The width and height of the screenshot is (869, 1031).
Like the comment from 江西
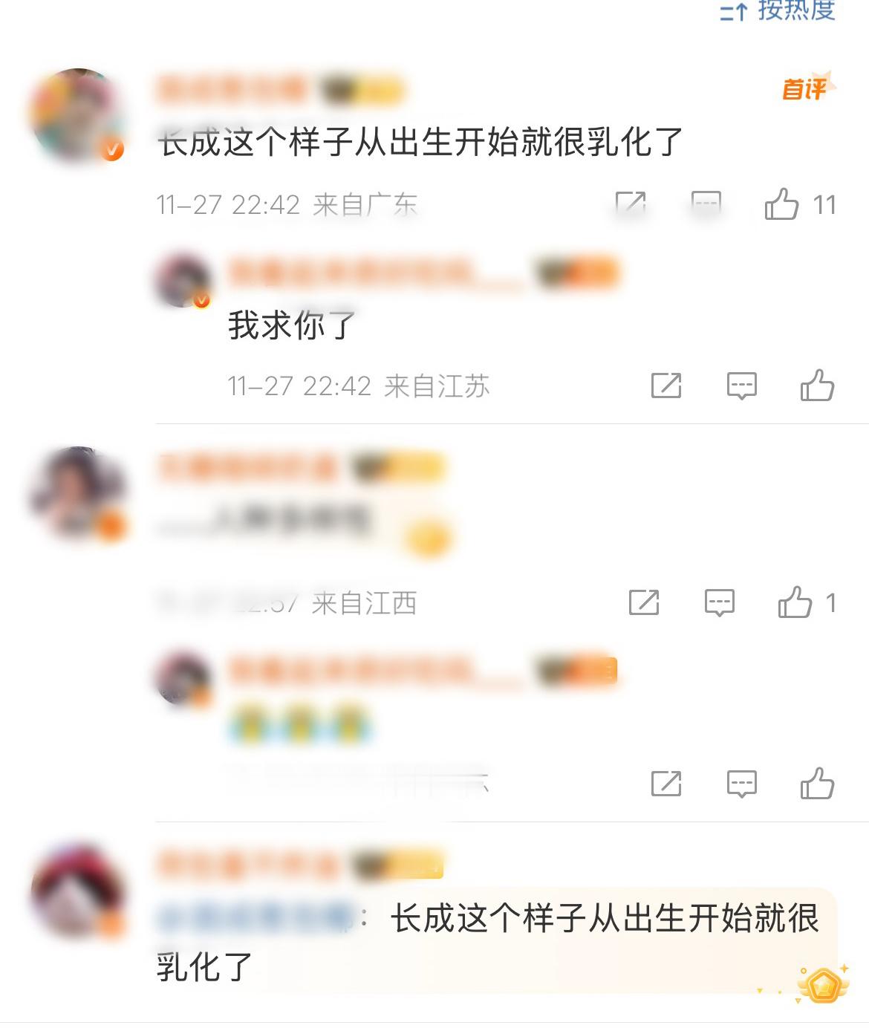click(x=795, y=602)
